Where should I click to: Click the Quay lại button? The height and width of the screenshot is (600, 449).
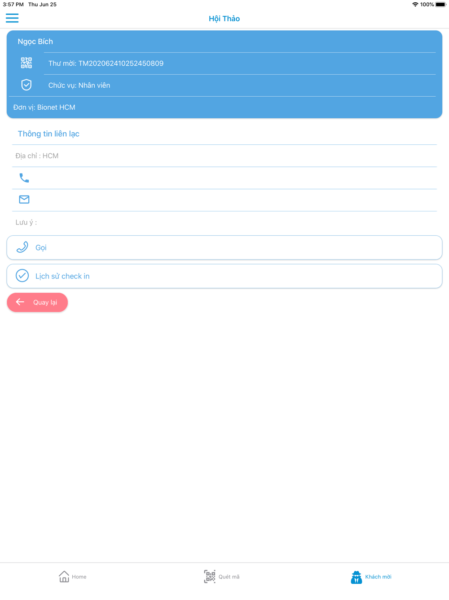(x=37, y=302)
